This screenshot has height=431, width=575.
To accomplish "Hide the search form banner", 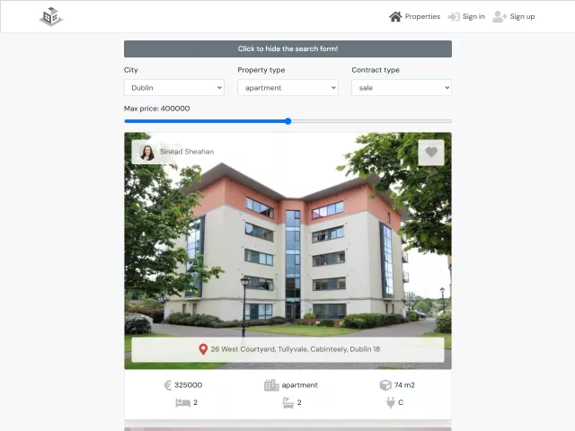I will (x=287, y=48).
